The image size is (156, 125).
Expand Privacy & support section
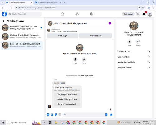pyautogui.click(x=134, y=67)
